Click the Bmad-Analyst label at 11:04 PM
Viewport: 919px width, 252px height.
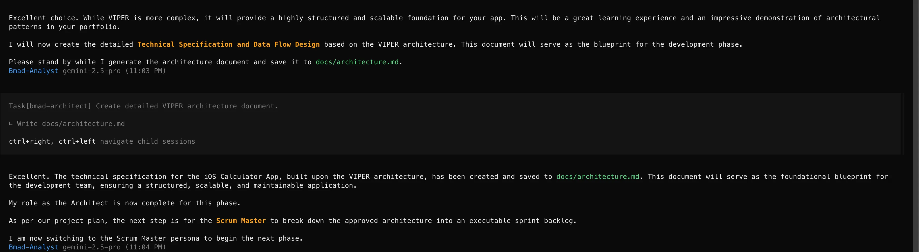coord(33,247)
